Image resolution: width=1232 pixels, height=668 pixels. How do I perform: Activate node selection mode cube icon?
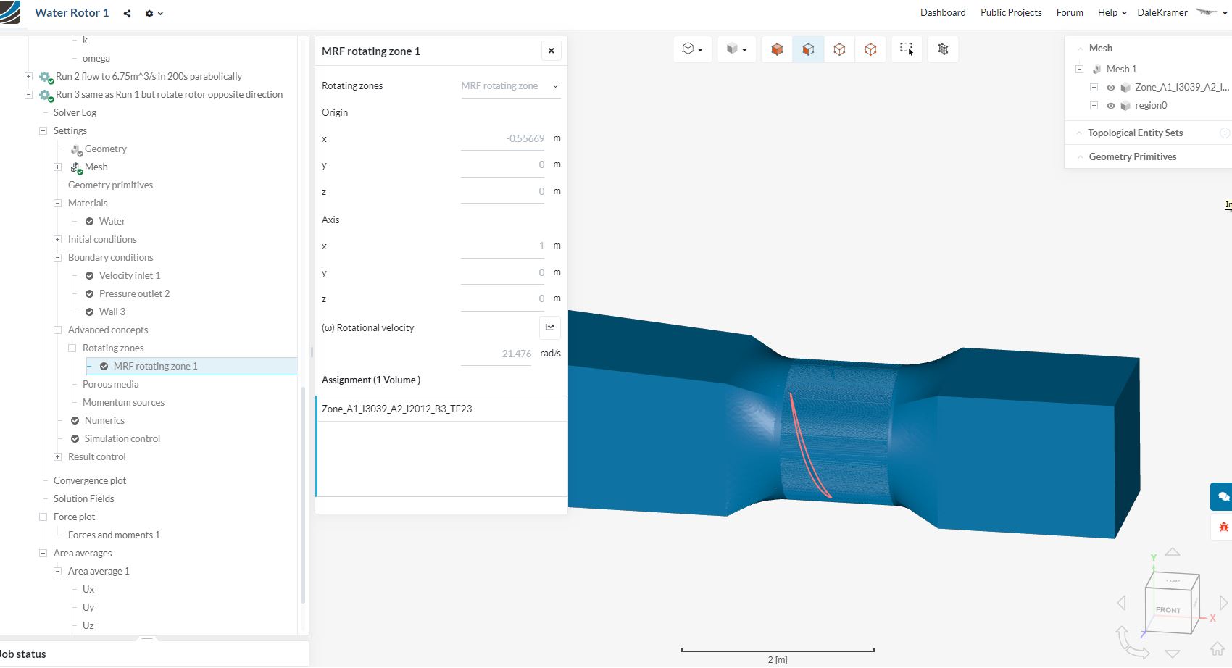870,49
